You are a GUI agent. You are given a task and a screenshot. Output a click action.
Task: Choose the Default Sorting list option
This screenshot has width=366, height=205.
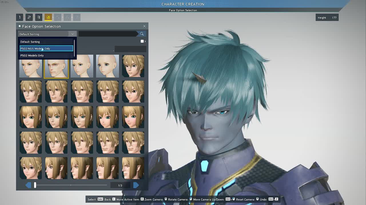46,42
